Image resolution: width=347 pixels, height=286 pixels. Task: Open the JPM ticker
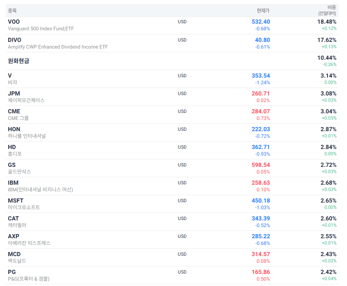pyautogui.click(x=14, y=93)
